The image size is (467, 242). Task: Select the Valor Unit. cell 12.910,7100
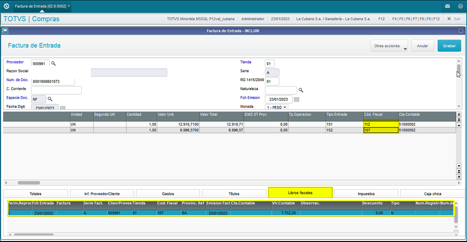[x=178, y=124]
